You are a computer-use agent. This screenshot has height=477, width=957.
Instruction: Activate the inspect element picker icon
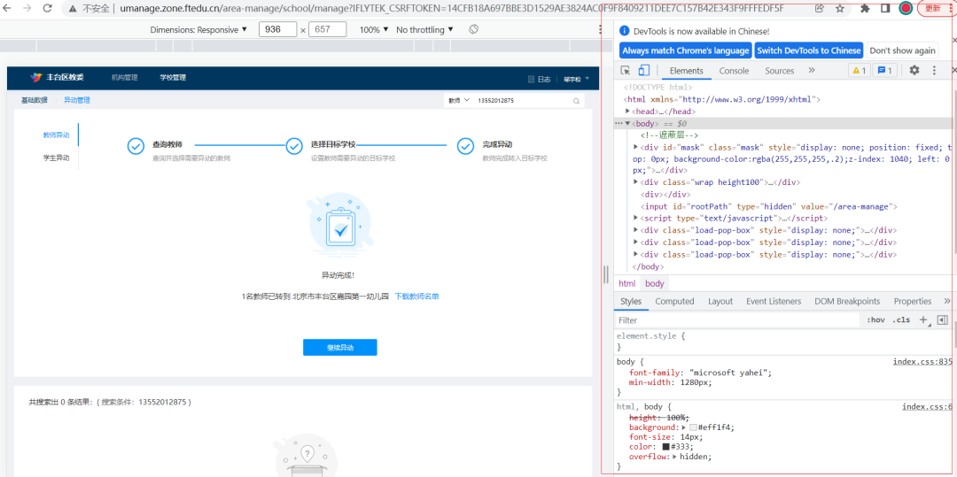(x=626, y=71)
